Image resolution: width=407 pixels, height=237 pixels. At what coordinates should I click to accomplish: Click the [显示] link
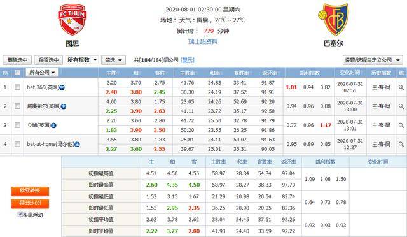(188, 60)
